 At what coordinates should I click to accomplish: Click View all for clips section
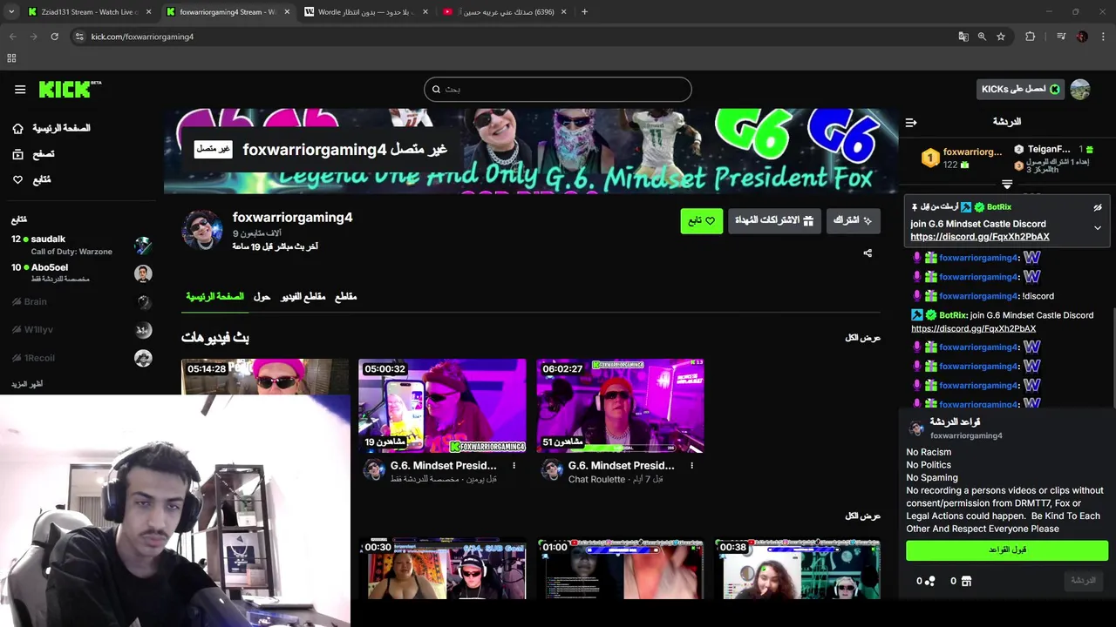click(862, 516)
